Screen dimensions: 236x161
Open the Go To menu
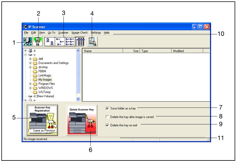click(x=52, y=33)
